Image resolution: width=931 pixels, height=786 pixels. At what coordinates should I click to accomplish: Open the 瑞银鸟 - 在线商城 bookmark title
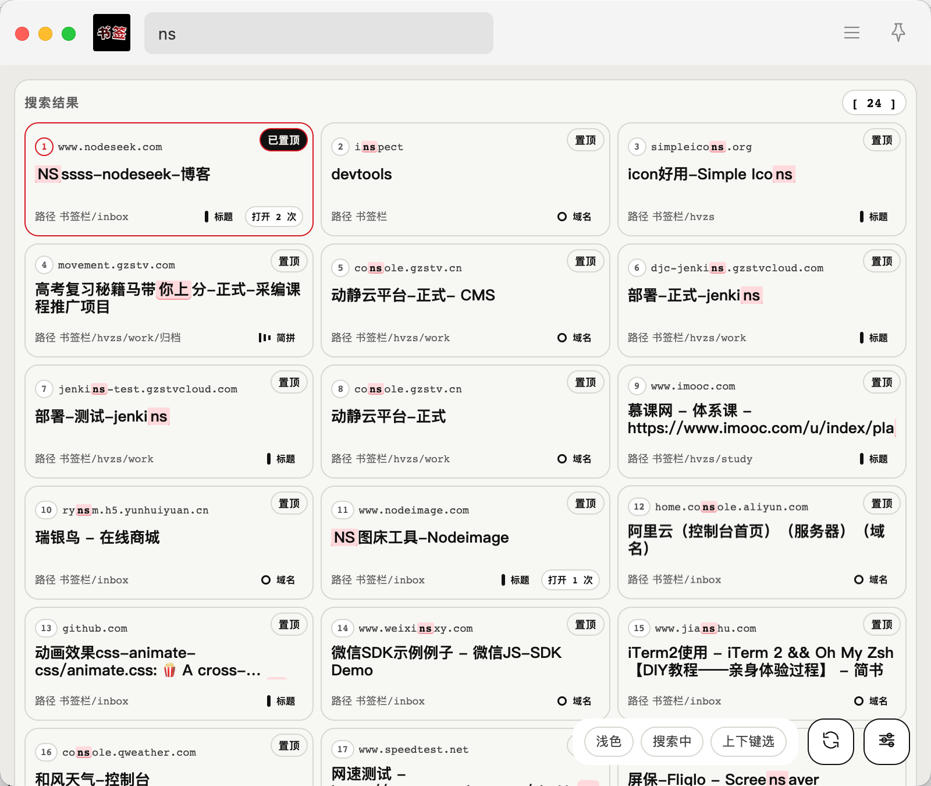pos(97,537)
